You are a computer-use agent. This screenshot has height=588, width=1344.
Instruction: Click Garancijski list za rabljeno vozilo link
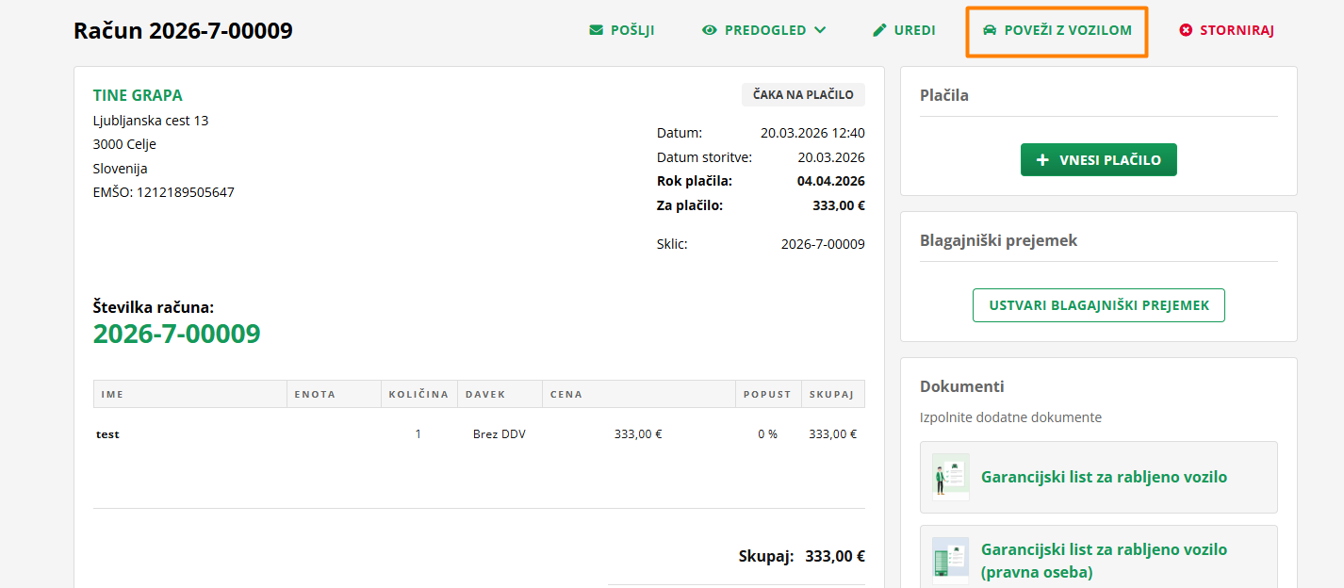(1104, 477)
